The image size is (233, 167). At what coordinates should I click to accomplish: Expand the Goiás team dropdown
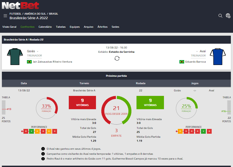[x=38, y=51]
